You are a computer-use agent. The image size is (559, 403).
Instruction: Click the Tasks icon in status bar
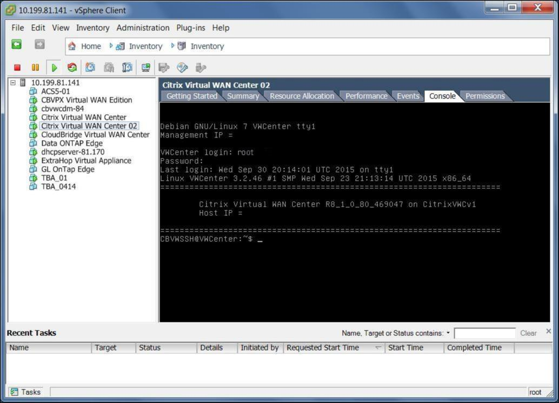(x=14, y=392)
